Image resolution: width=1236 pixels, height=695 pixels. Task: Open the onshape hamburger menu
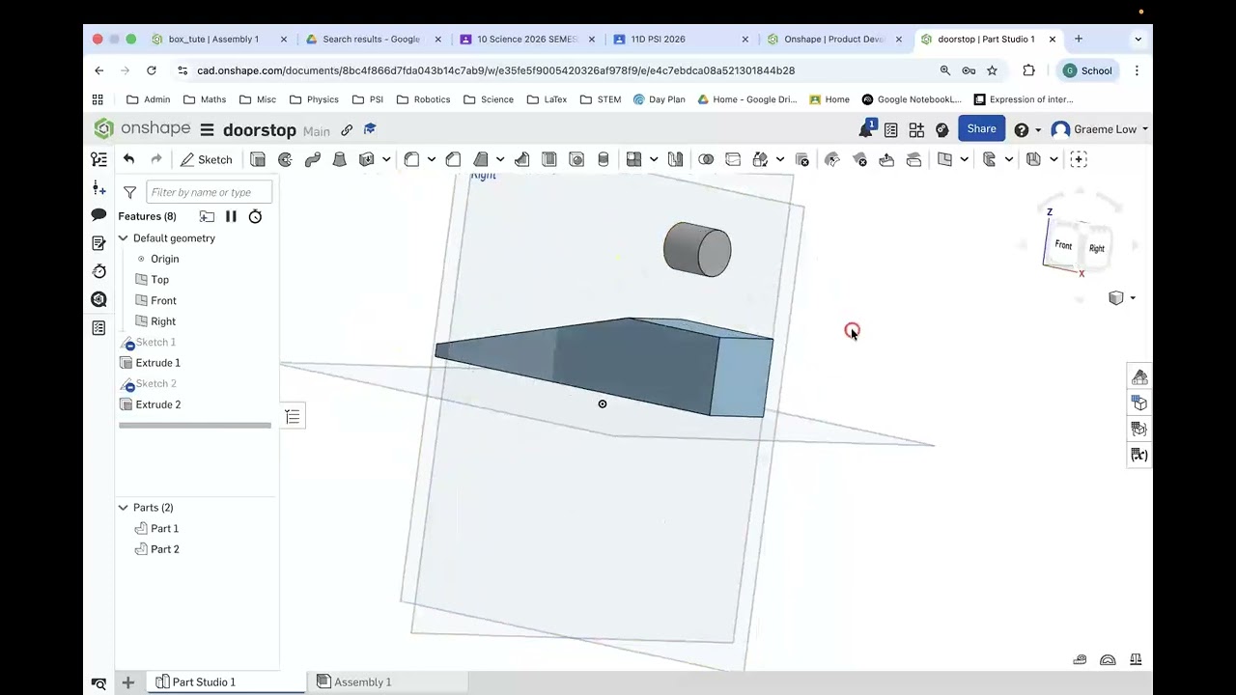207,129
